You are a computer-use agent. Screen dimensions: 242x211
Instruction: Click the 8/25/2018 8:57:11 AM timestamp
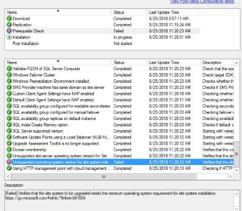point(169,18)
